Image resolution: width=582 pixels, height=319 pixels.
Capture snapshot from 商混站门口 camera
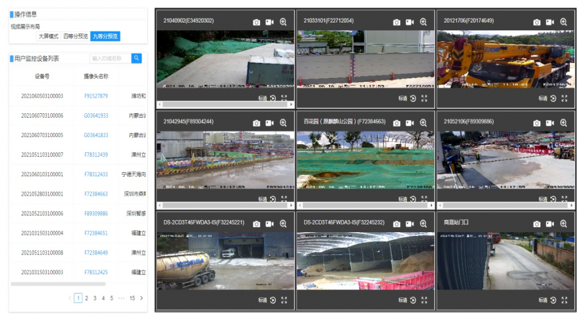[x=537, y=224]
